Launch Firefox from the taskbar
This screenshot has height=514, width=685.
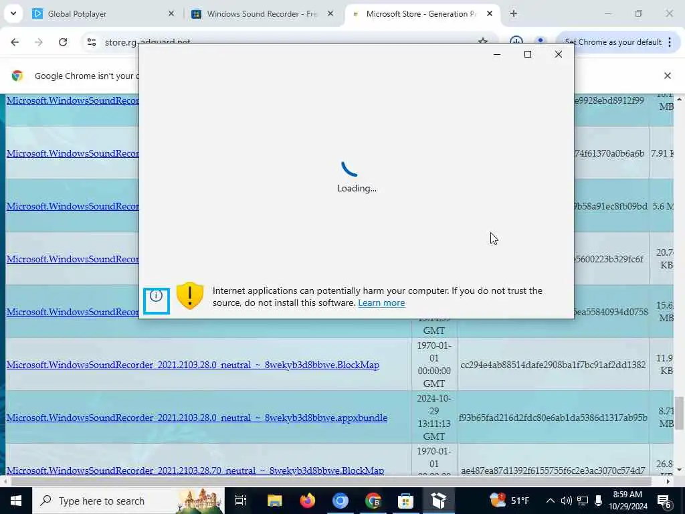[308, 501]
